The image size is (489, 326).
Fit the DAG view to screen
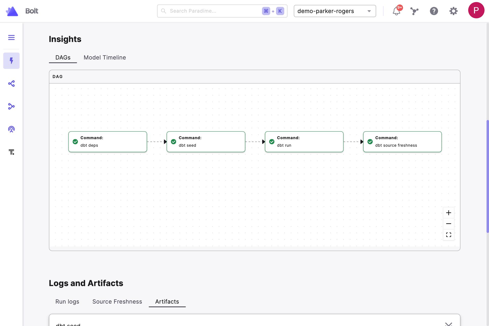pyautogui.click(x=449, y=235)
